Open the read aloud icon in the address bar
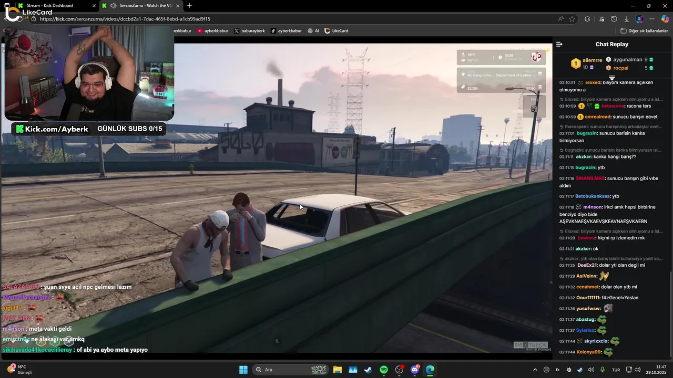This screenshot has width=673, height=378. (561, 19)
